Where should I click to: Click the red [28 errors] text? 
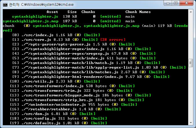pos(113,40)
